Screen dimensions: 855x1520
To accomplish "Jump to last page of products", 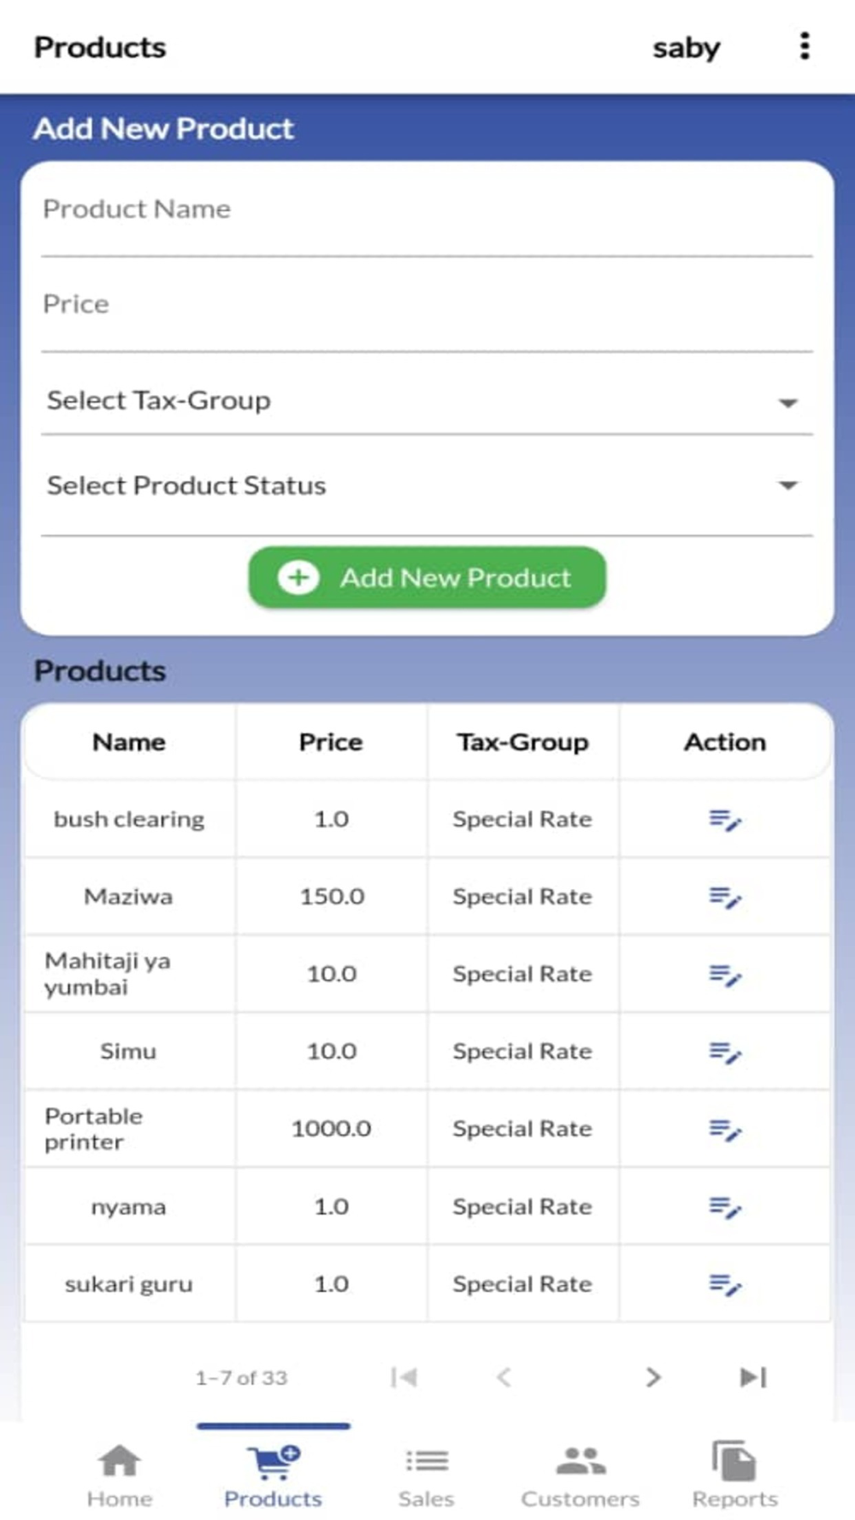I will click(x=752, y=1377).
